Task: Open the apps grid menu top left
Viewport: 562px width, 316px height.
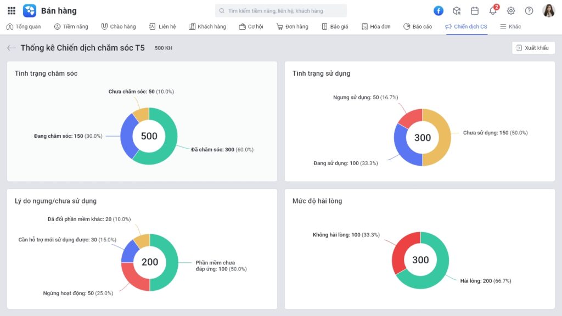Action: coord(11,10)
